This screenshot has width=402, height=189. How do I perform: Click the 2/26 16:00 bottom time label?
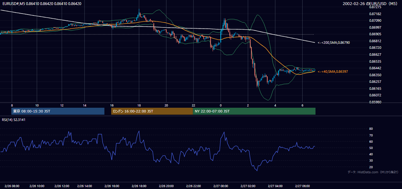click(x=112, y=186)
